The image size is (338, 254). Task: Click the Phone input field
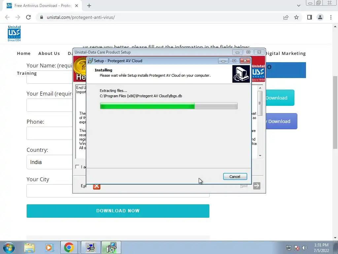click(50, 133)
